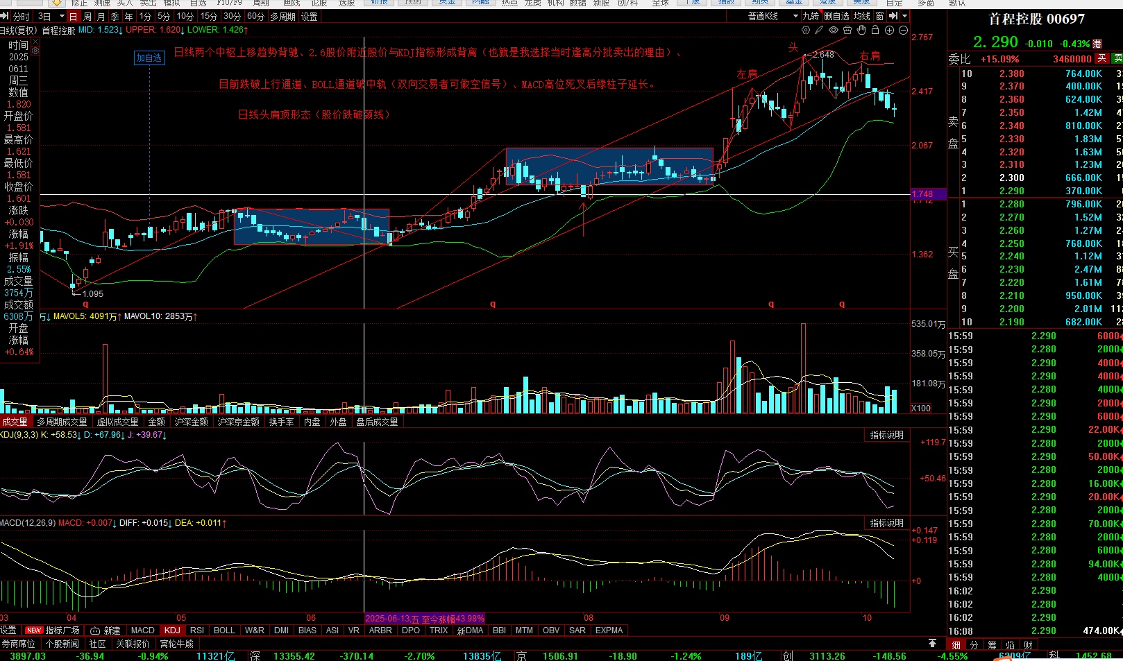This screenshot has height=661, width=1123.
Task: Collapse side panel using right arrow-bar icon
Action: pyautogui.click(x=894, y=16)
